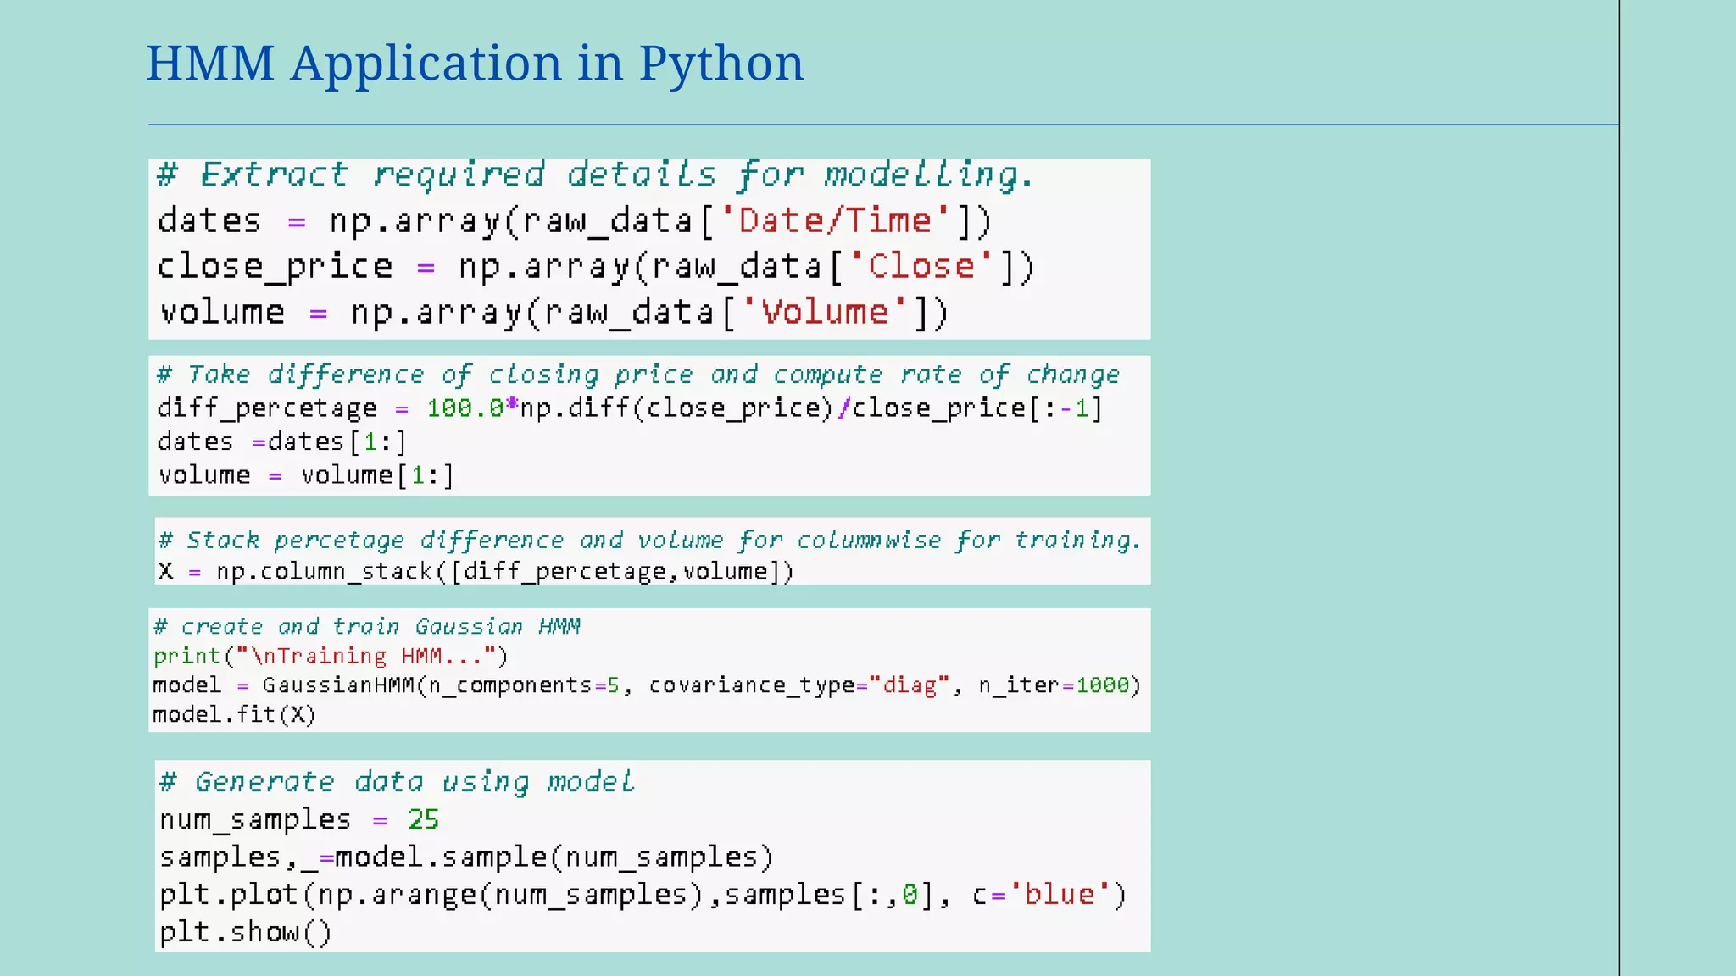Click the close_price np.array 'Close' line

tap(596, 267)
